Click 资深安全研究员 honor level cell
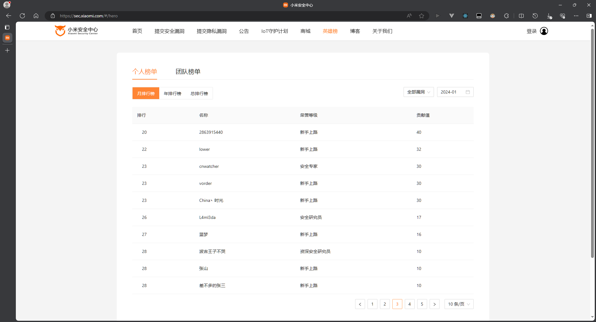 pos(315,251)
